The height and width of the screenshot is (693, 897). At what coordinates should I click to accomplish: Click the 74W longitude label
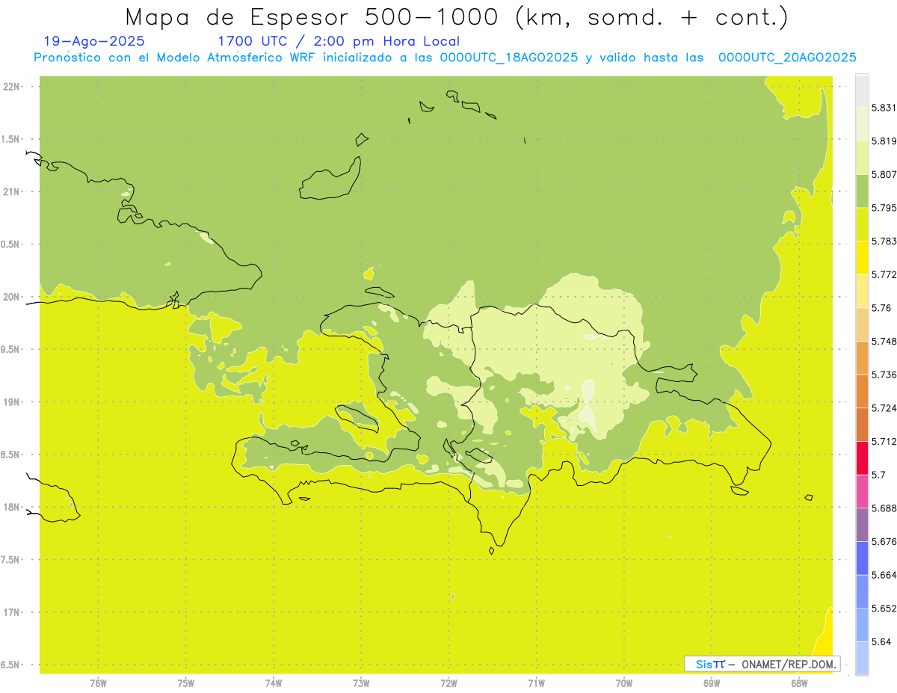(x=274, y=683)
